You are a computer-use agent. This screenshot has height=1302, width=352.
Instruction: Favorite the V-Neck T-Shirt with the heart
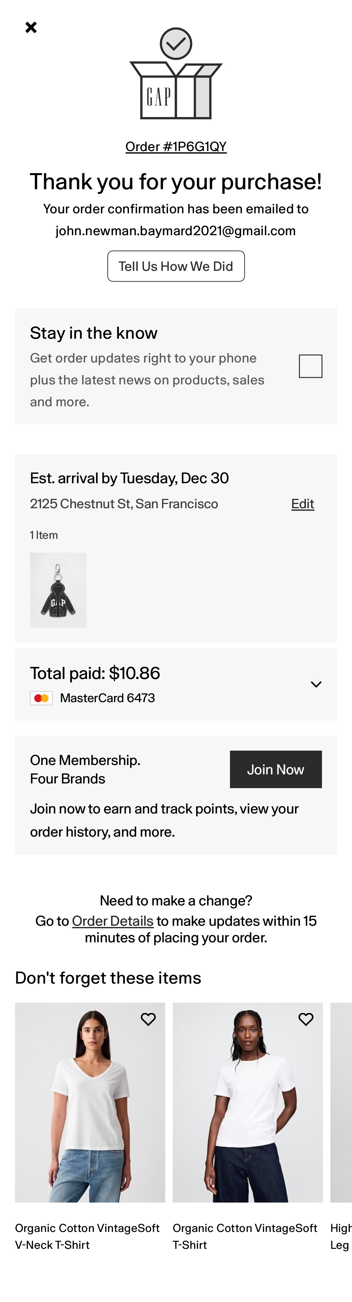coord(148,1019)
